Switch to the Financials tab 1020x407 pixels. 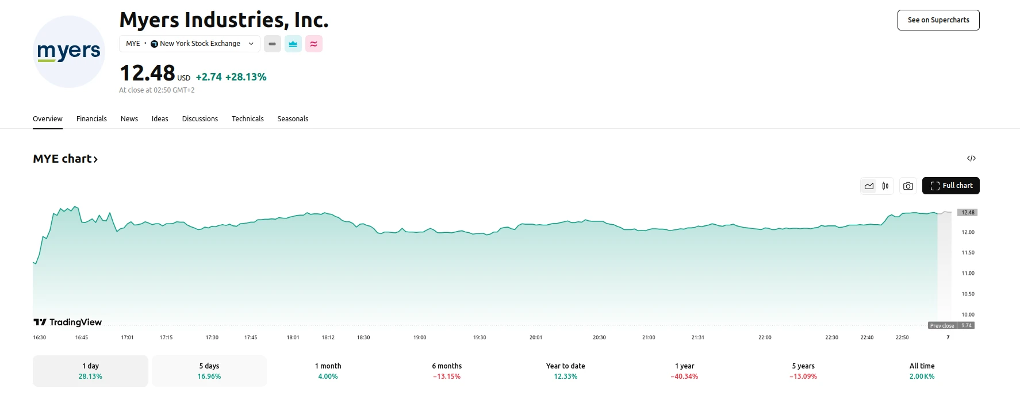pos(91,118)
